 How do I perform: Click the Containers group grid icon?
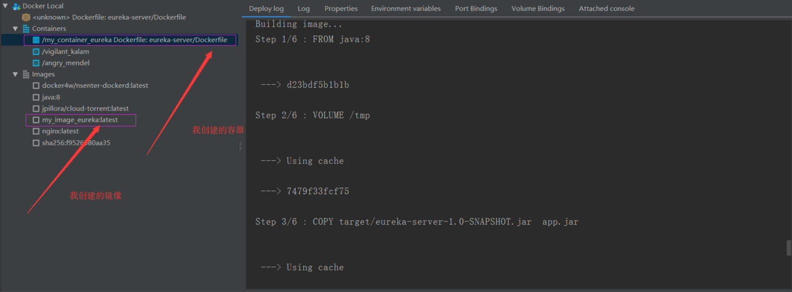click(26, 28)
